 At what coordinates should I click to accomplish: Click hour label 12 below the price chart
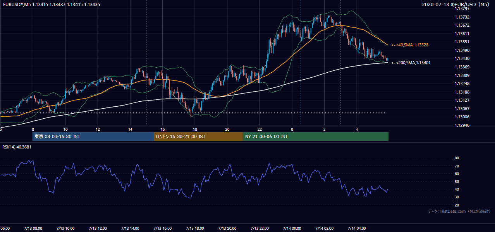click(x=98, y=130)
